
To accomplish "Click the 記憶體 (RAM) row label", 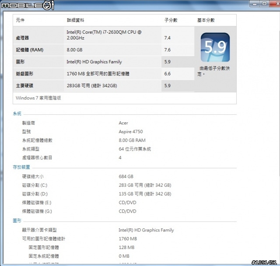I will pyautogui.click(x=30, y=50).
